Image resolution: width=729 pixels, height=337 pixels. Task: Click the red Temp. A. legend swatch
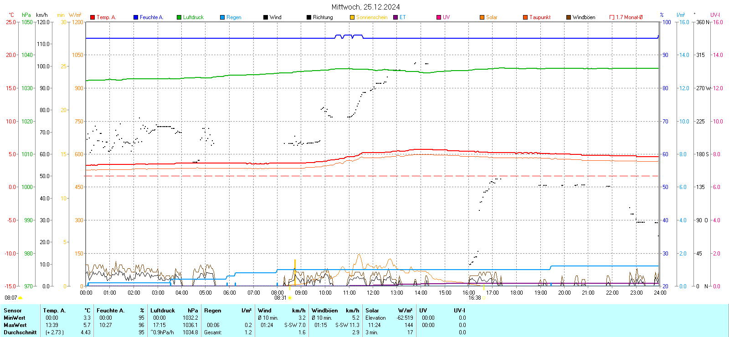click(92, 17)
